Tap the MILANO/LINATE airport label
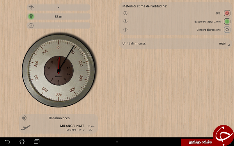 pos(72,126)
